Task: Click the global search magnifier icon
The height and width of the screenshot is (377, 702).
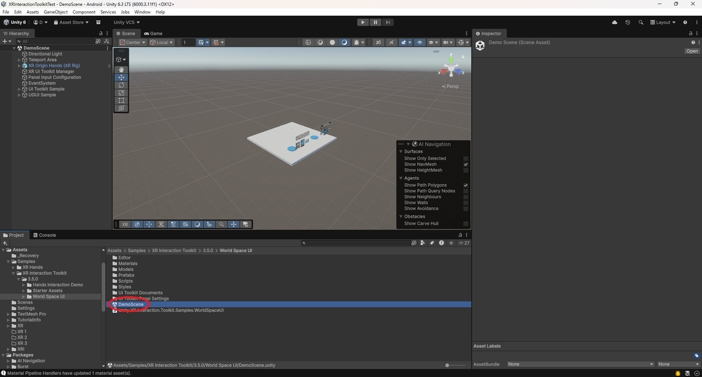Action: 641,22
